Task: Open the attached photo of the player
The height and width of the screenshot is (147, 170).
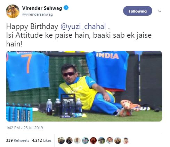Action: coord(84,86)
